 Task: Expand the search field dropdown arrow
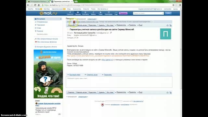pos(163,13)
